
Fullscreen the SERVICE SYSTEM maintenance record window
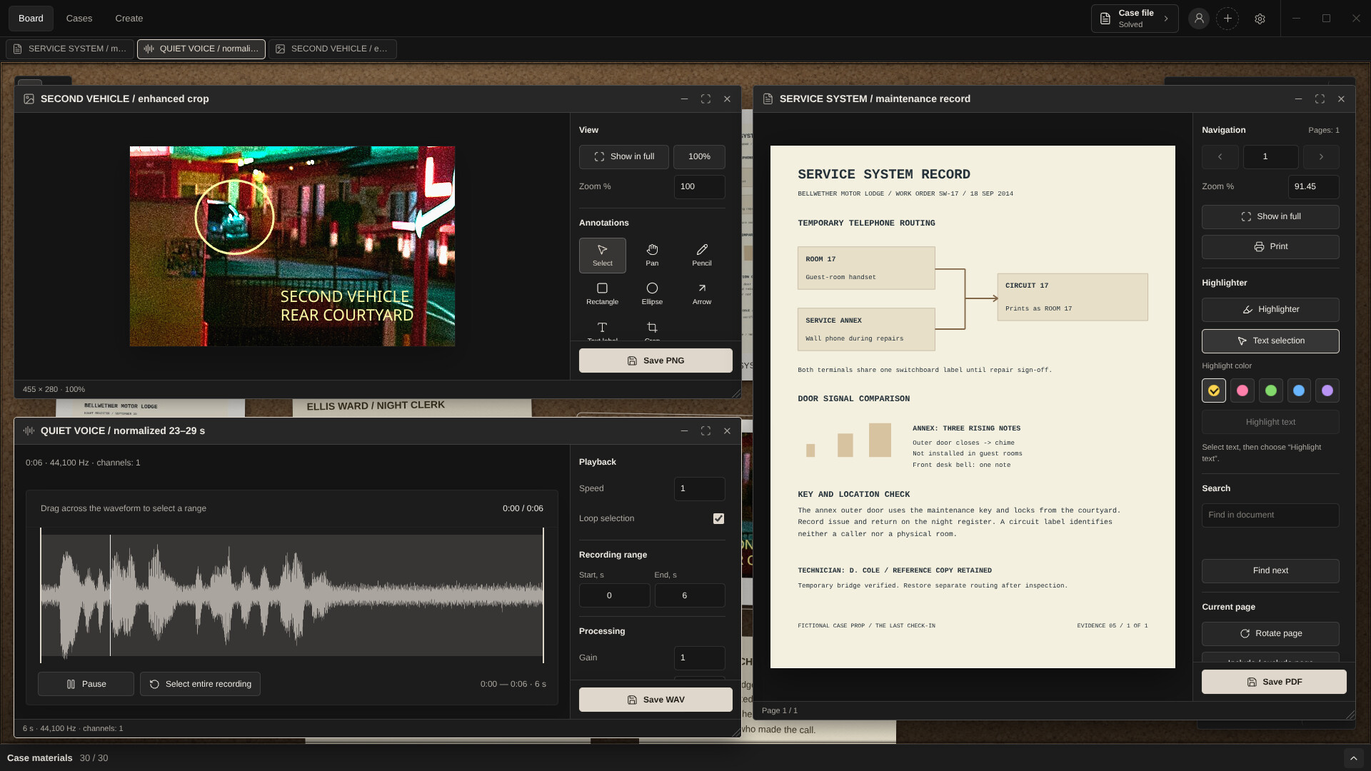click(x=1320, y=99)
